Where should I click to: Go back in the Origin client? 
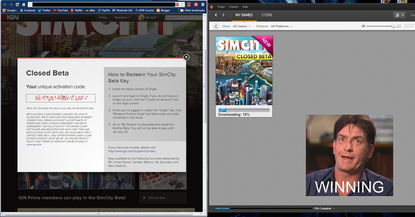coord(216,15)
